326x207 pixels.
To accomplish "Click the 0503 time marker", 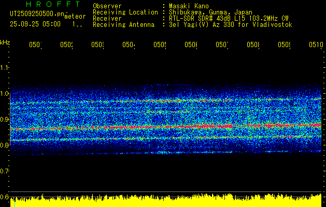I will (x=98, y=45).
